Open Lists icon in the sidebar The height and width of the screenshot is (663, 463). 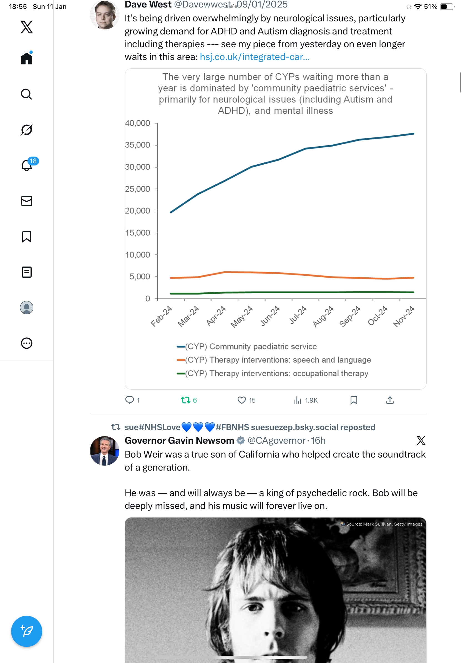coord(27,272)
